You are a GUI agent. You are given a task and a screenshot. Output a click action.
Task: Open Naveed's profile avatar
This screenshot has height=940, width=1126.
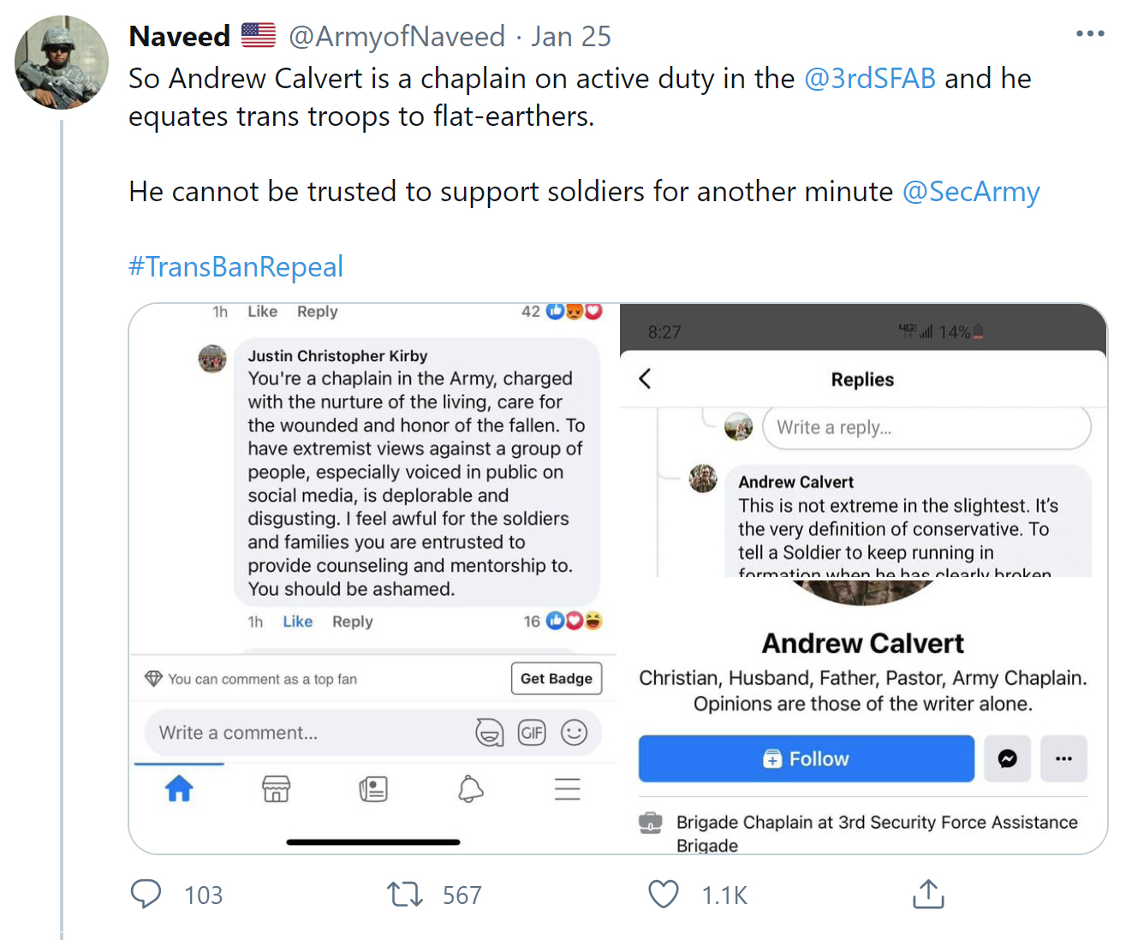click(x=62, y=62)
